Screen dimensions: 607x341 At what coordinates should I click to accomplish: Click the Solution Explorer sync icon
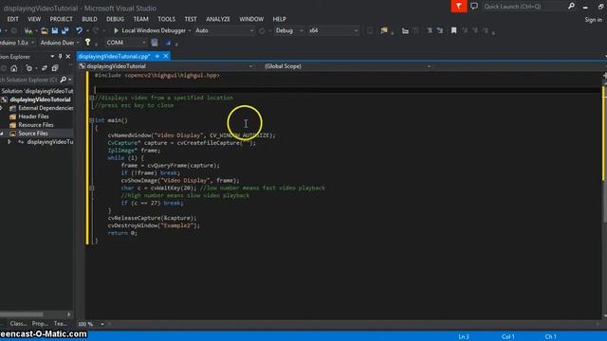point(45,68)
